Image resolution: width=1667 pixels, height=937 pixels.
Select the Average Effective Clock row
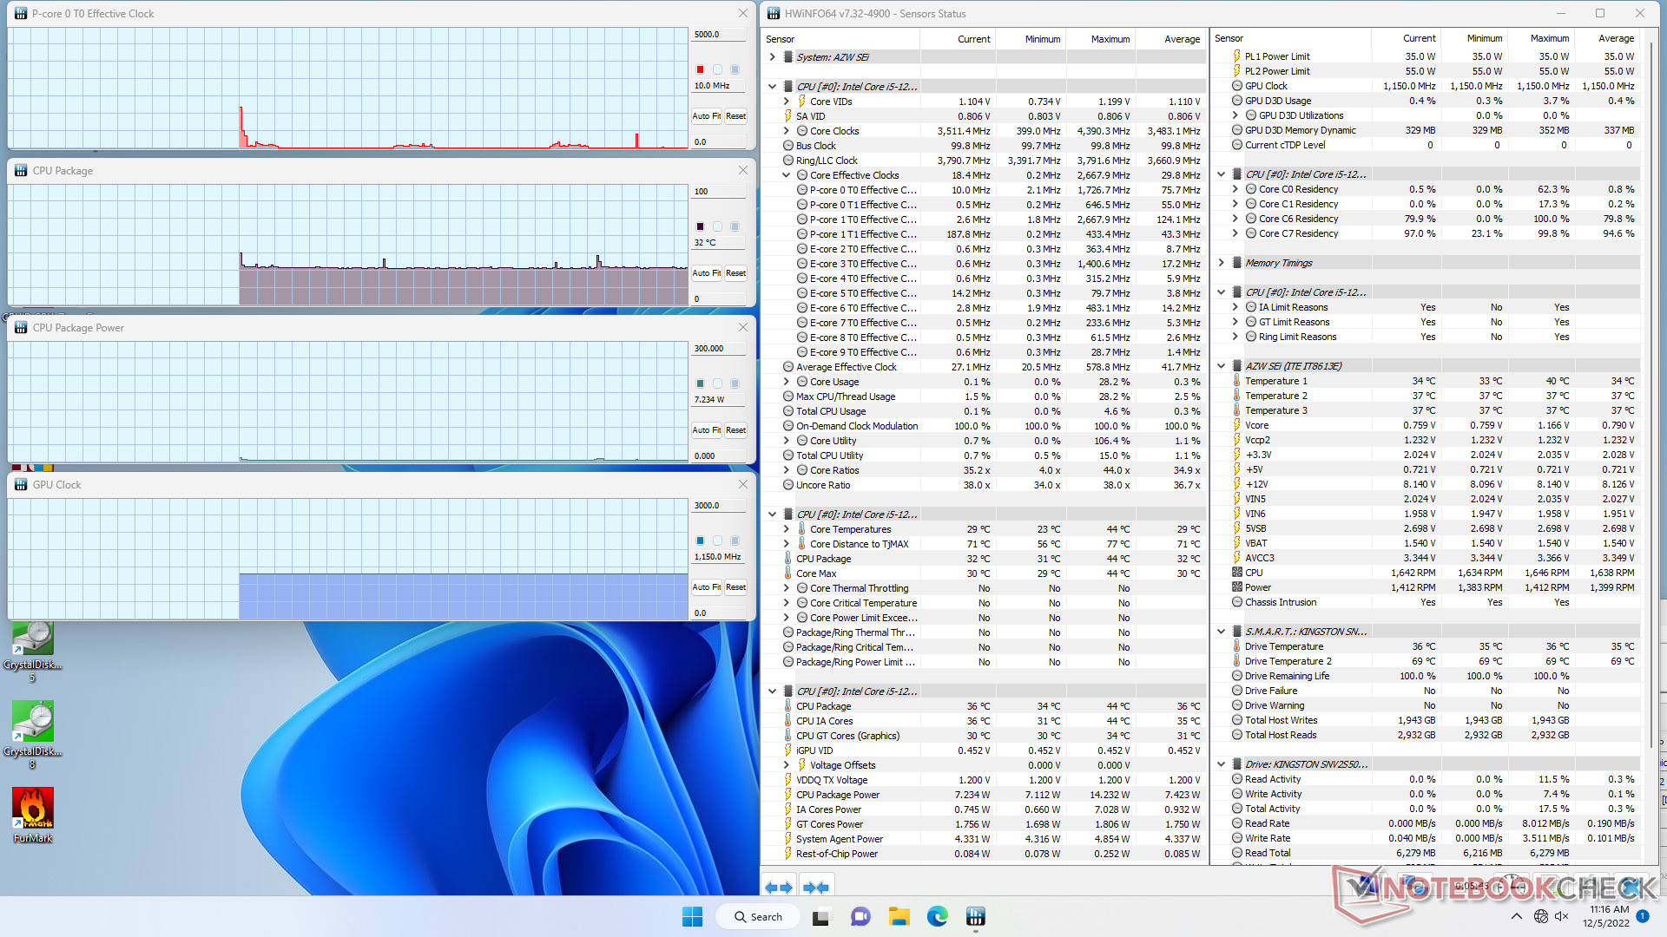pyautogui.click(x=984, y=367)
